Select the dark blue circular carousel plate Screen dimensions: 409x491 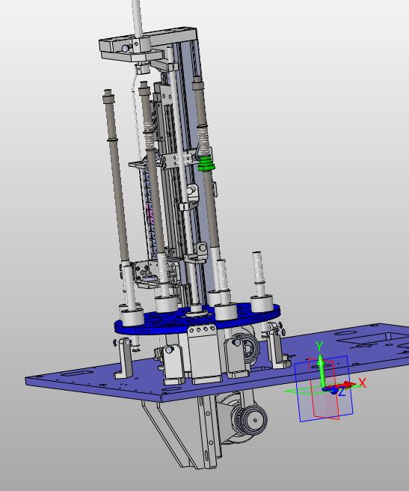[x=198, y=319]
